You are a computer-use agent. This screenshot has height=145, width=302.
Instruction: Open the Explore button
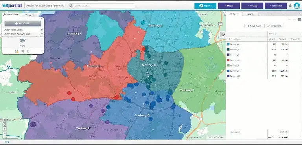(205, 6)
